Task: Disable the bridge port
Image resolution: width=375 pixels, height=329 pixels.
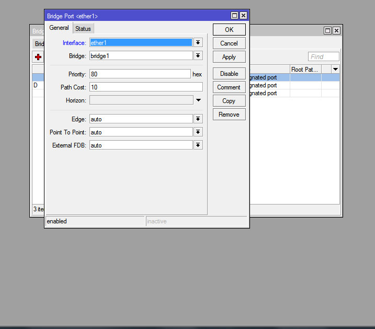Action: (229, 74)
